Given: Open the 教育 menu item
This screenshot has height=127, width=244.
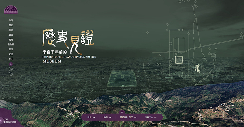Looking at the screenshot, I should [x=11, y=40].
